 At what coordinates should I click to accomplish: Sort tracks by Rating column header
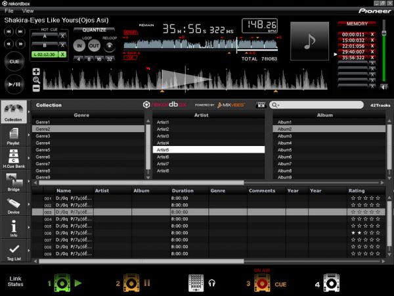(x=366, y=191)
